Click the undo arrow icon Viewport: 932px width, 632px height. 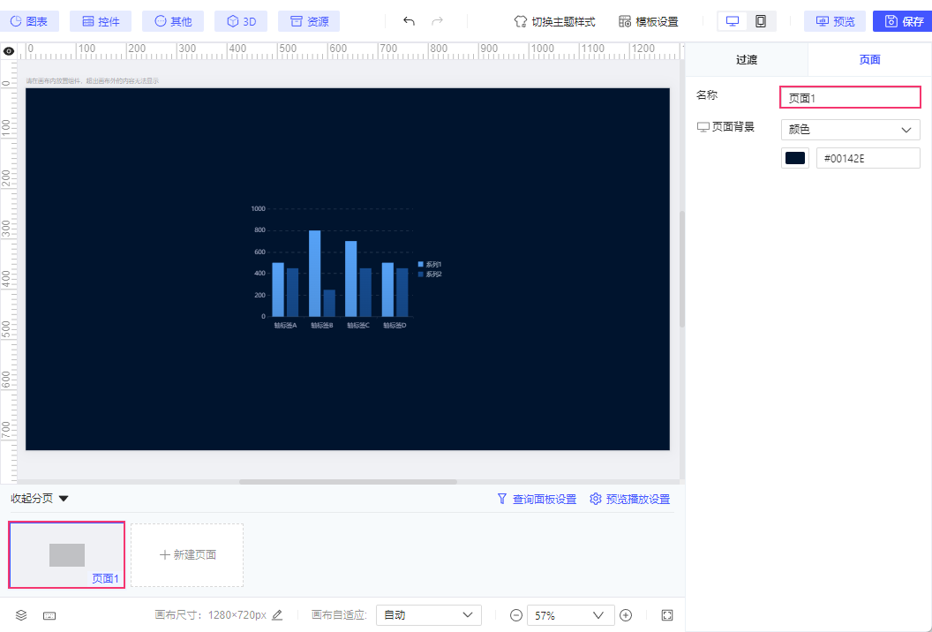(409, 21)
